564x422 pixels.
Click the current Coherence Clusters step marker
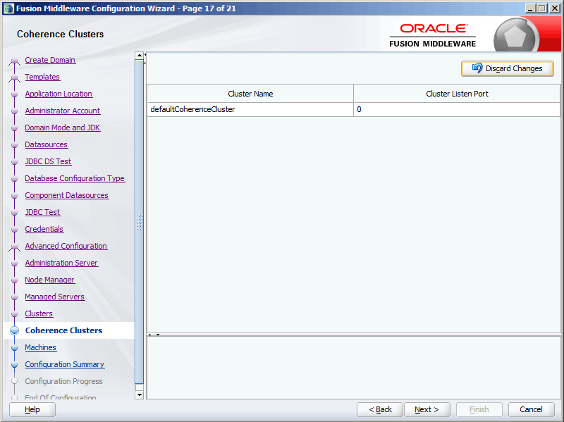click(14, 331)
